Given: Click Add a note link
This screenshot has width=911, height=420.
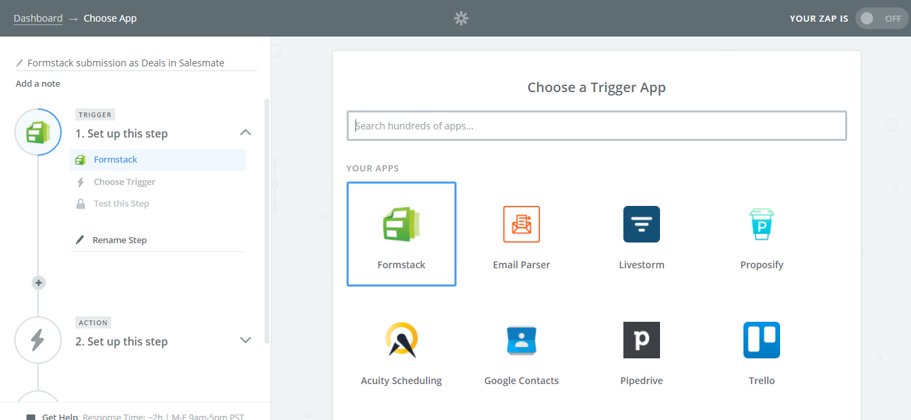Looking at the screenshot, I should click(x=38, y=84).
